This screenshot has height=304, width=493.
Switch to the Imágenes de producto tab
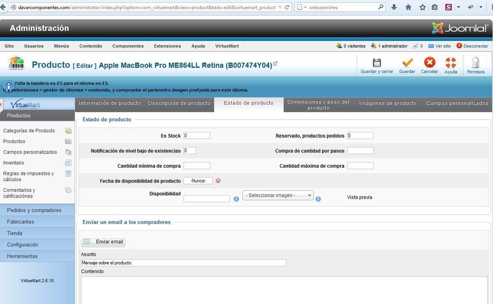point(388,103)
